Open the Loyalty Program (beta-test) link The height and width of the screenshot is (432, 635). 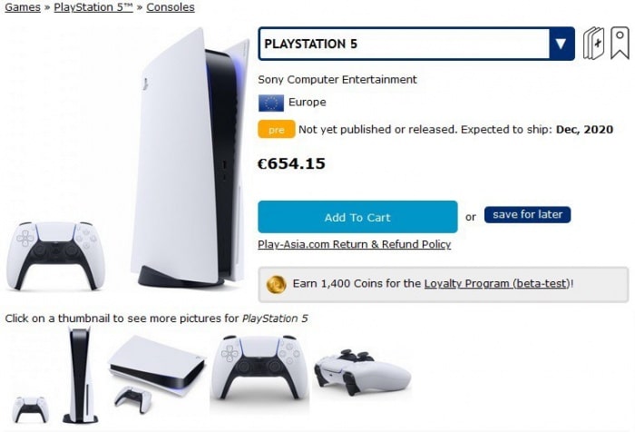tap(497, 283)
